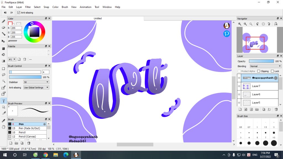Select the Dot tool
This screenshot has width=283, height=159.
tap(3, 34)
